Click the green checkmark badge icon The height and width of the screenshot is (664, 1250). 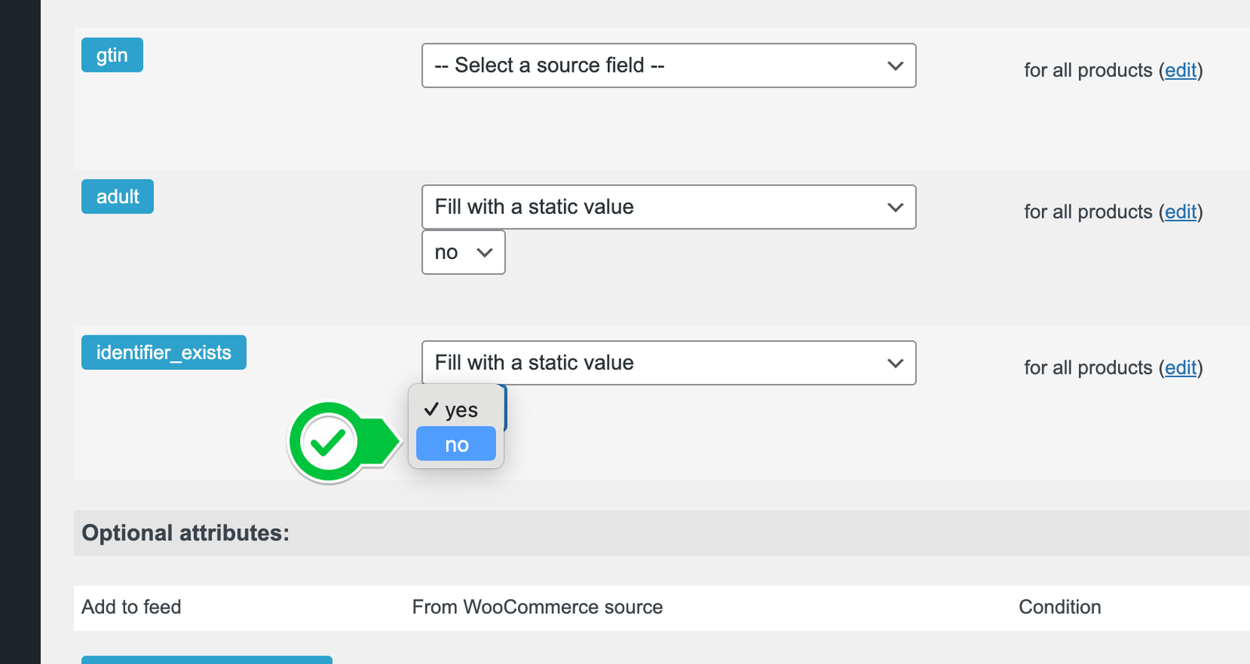click(329, 442)
